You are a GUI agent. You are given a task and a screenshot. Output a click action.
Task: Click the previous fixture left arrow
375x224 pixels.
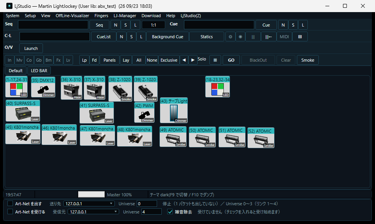pyautogui.click(x=184, y=60)
